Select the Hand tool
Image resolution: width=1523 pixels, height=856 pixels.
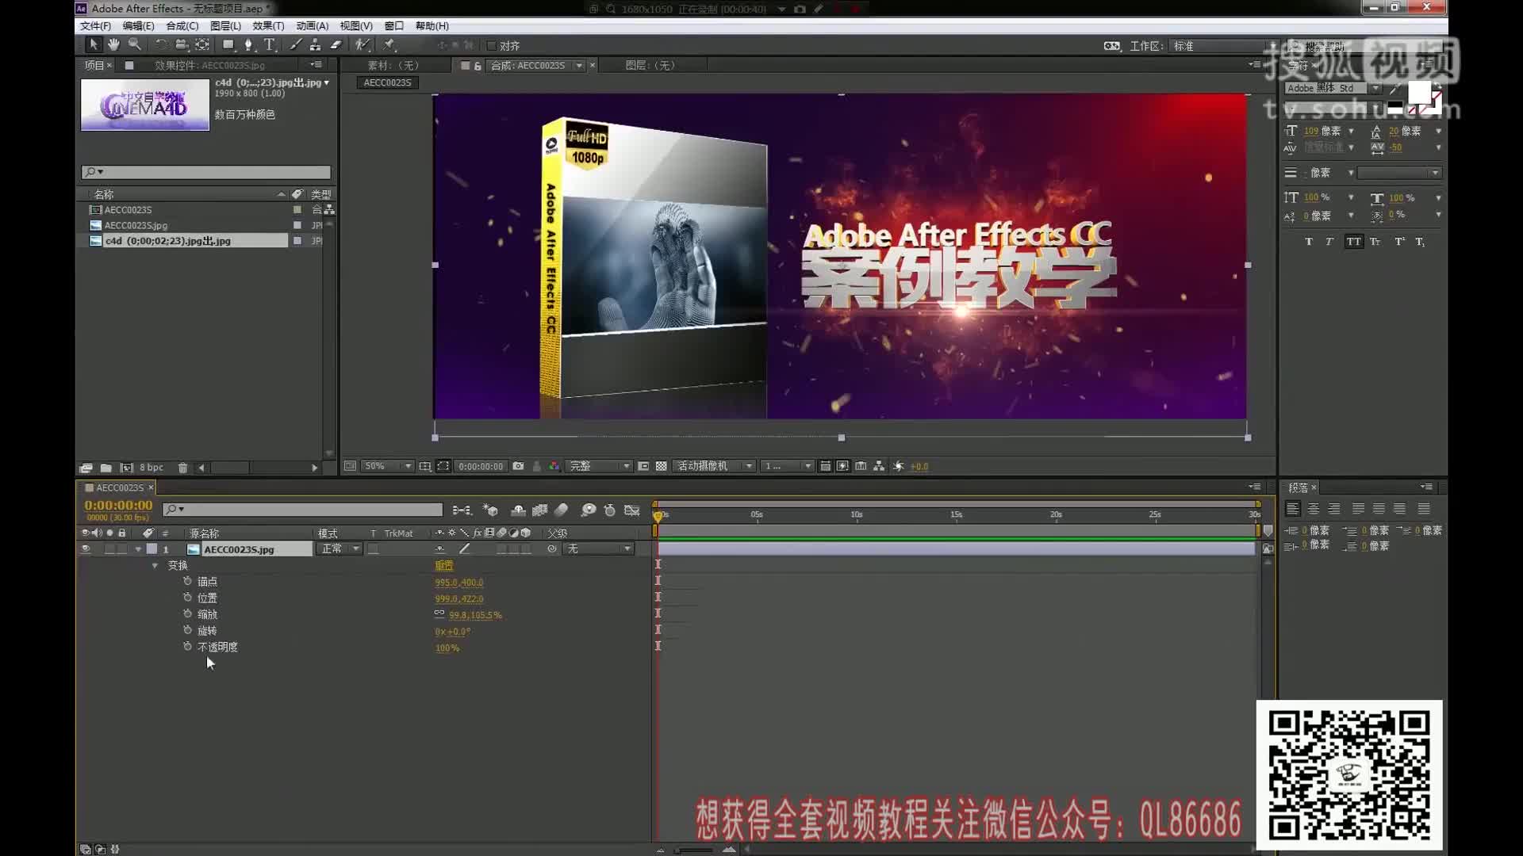[x=113, y=45]
